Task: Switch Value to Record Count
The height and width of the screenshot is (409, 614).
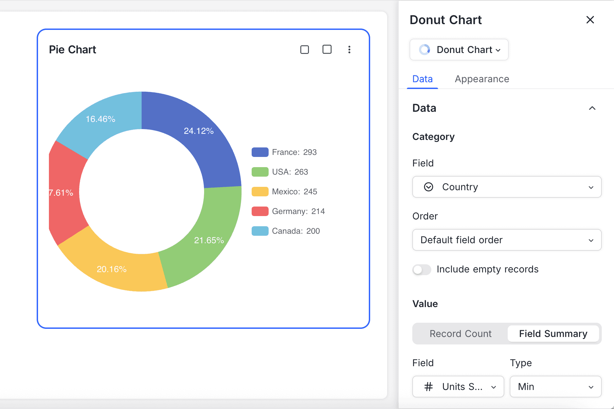Action: tap(460, 334)
